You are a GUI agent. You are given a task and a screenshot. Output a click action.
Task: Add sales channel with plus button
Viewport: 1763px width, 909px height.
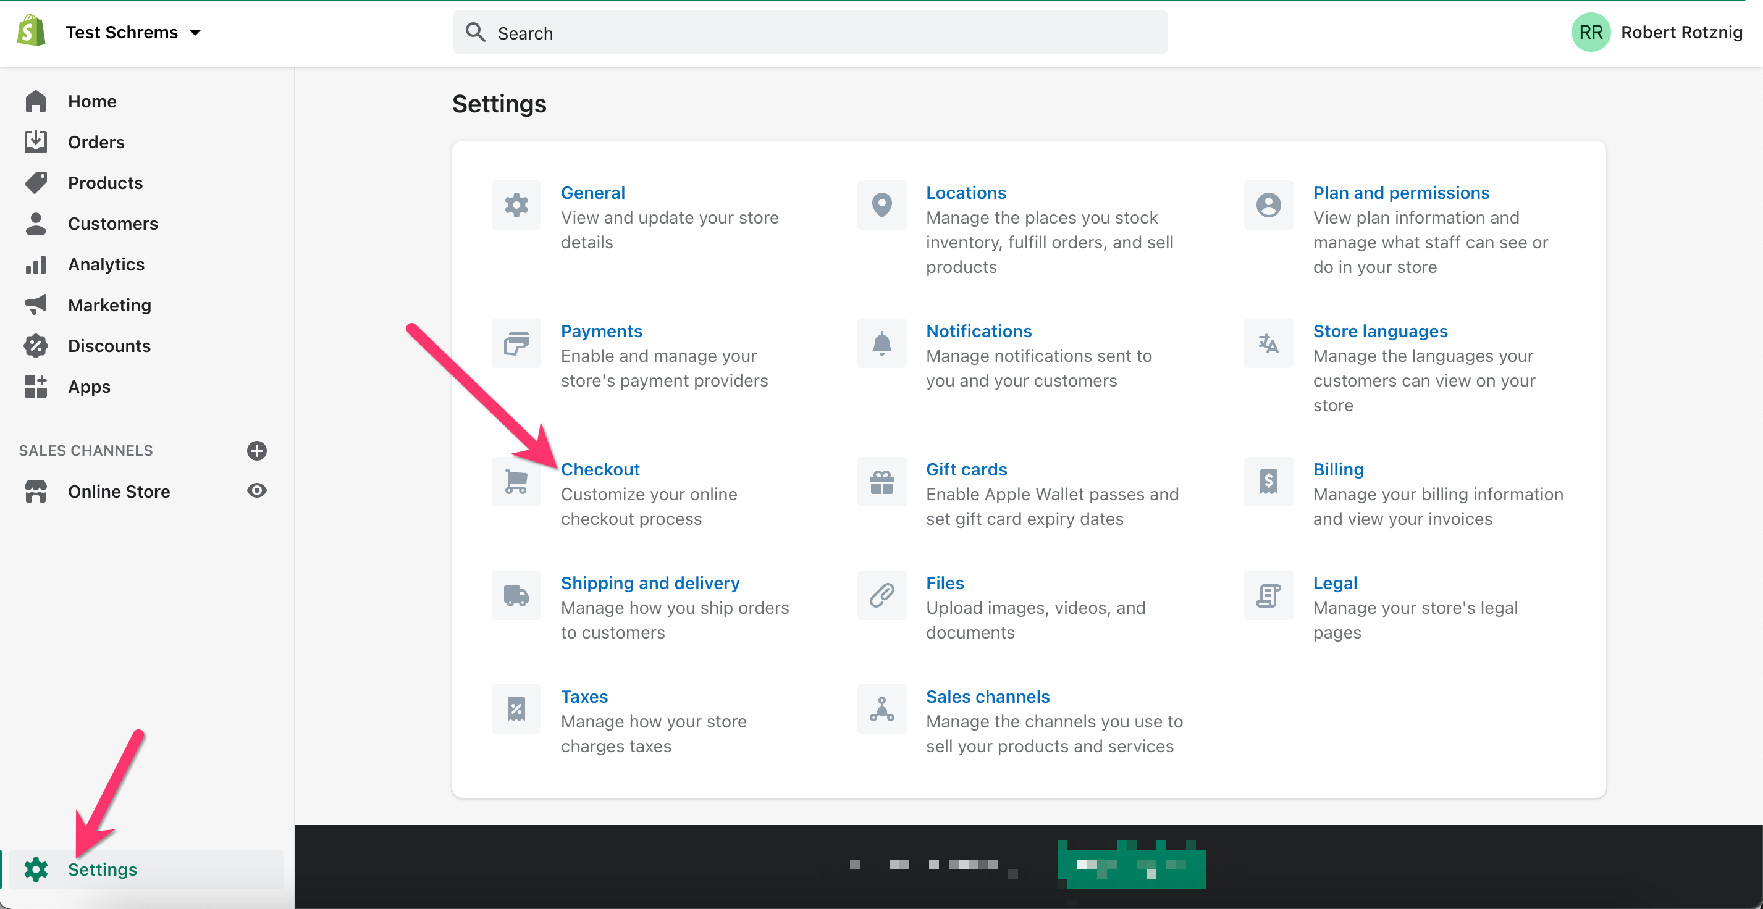click(256, 450)
